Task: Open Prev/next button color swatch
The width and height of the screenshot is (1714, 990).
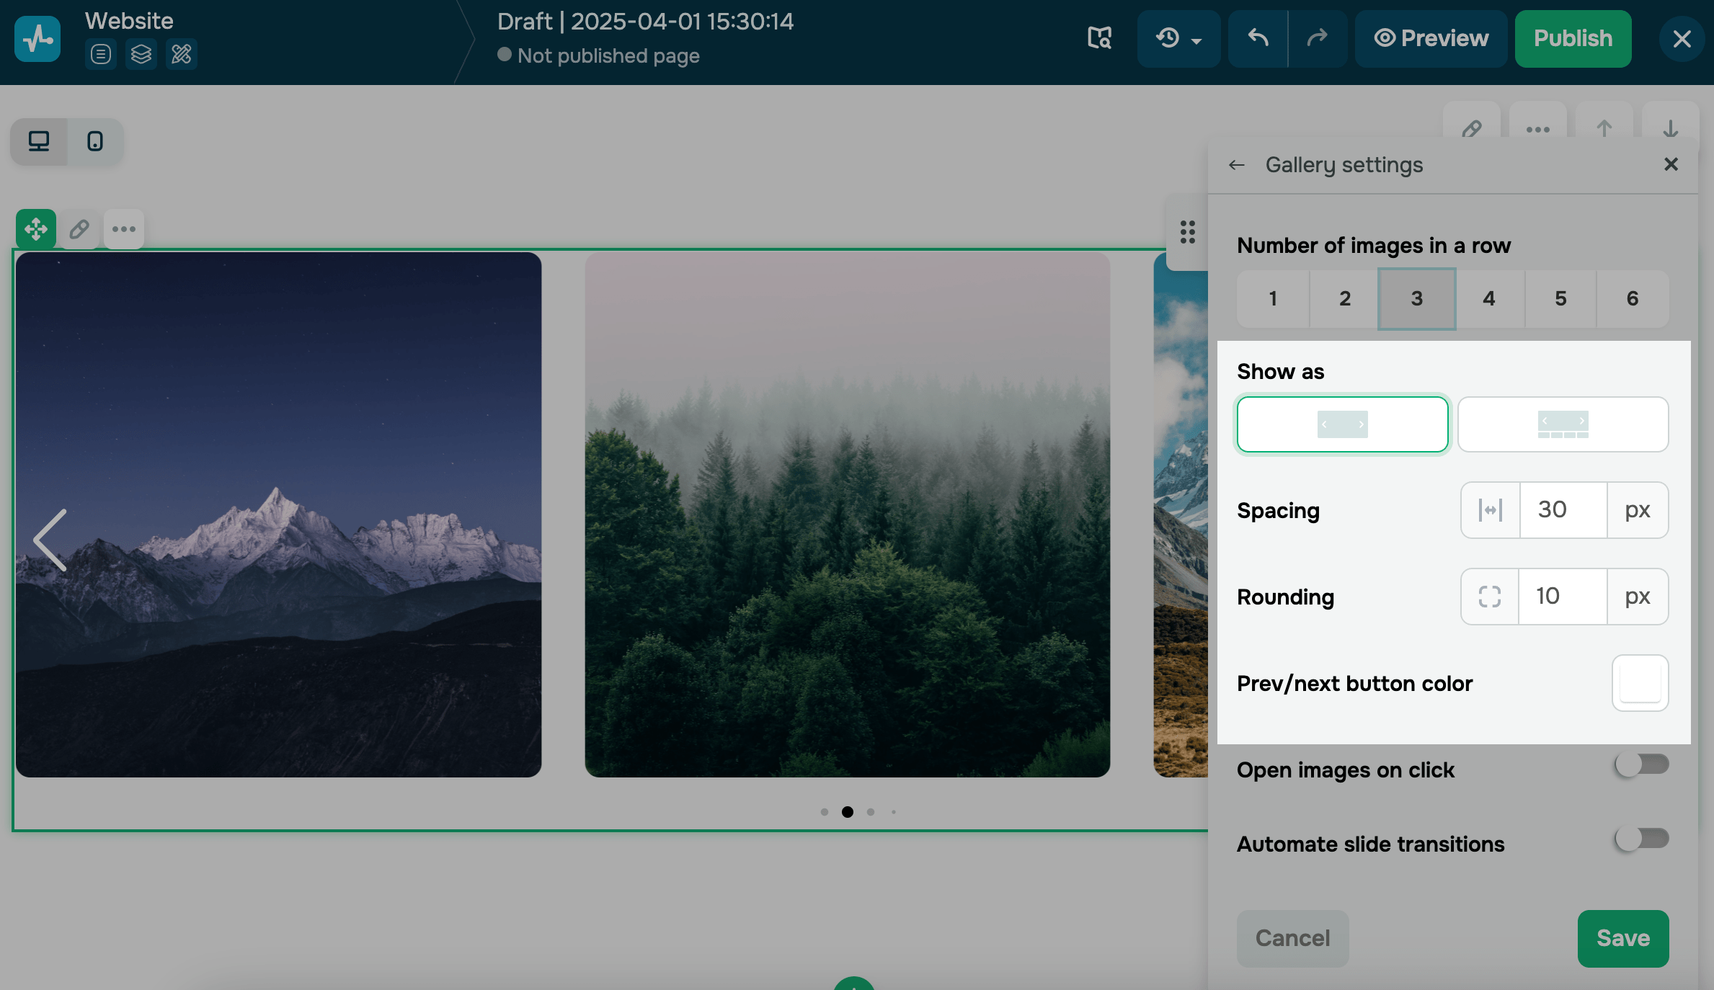Action: [x=1640, y=683]
